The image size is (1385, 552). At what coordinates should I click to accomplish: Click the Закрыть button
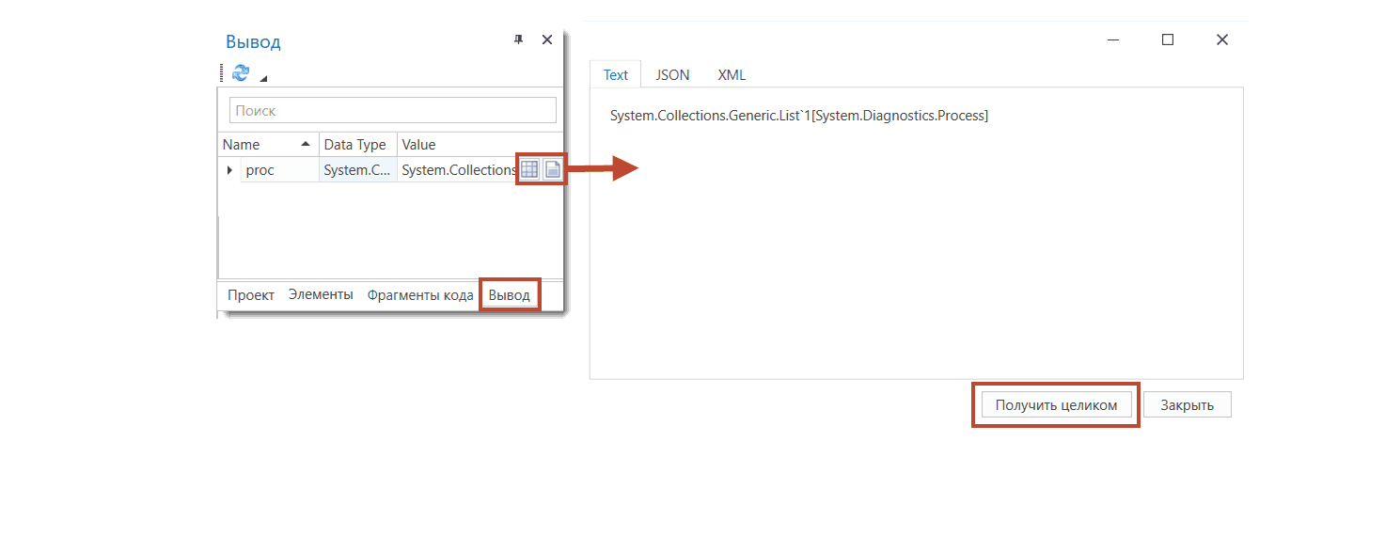(x=1187, y=405)
